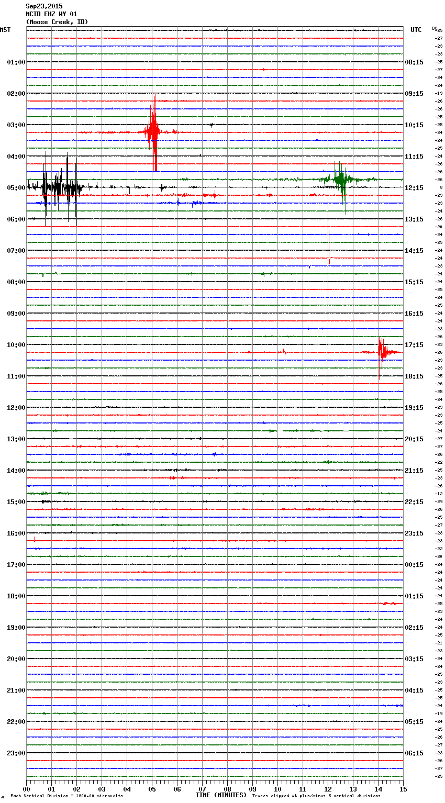Click the MST timezone label
The image size is (445, 803).
tap(5, 30)
